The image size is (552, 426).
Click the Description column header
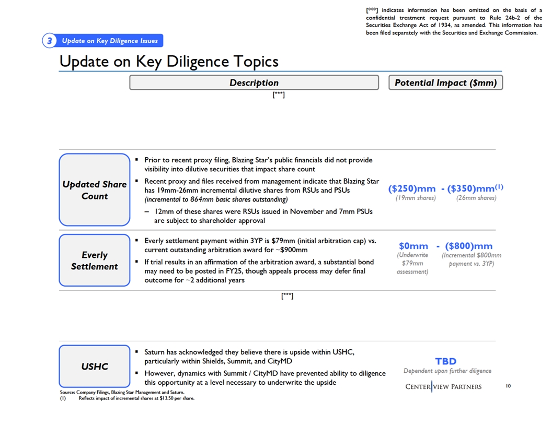(254, 82)
